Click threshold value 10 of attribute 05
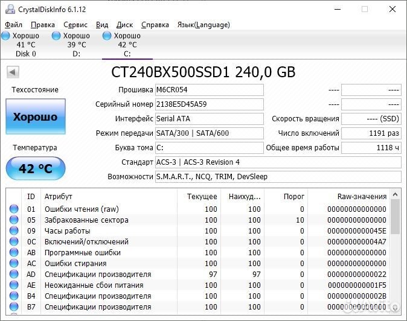Image resolution: width=407 pixels, height=321 pixels. tap(300, 220)
